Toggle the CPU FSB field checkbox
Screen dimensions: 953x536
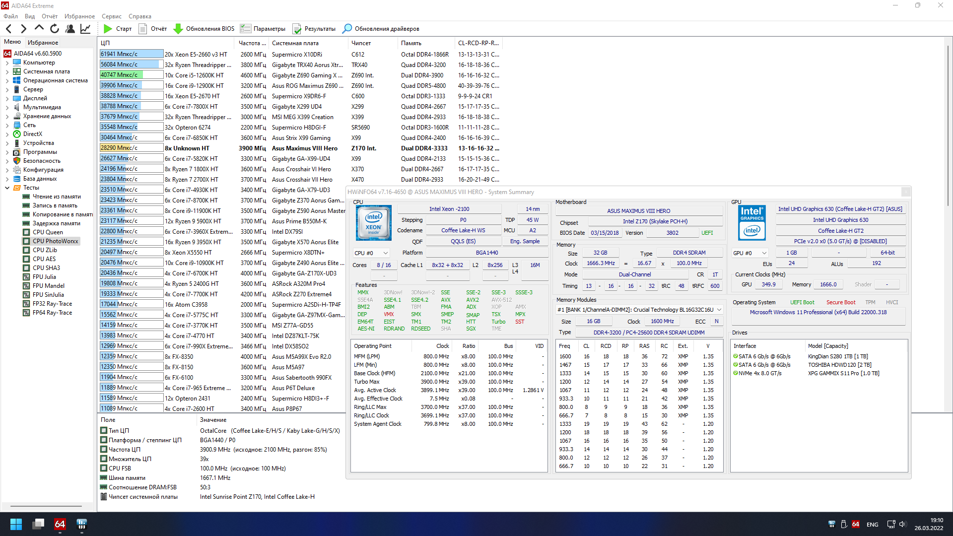[x=104, y=469]
